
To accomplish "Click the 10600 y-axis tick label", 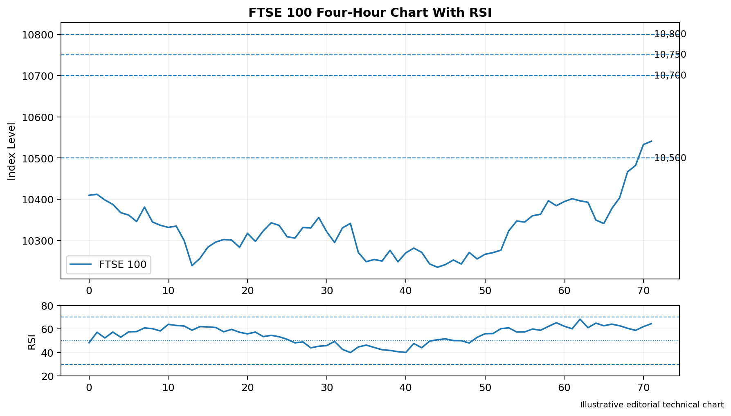I will tap(38, 117).
